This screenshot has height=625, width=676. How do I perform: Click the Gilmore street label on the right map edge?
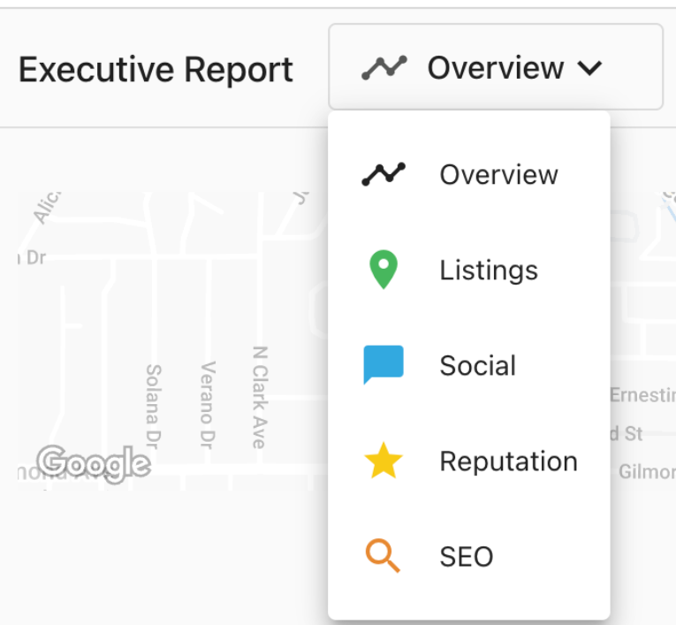(x=646, y=472)
